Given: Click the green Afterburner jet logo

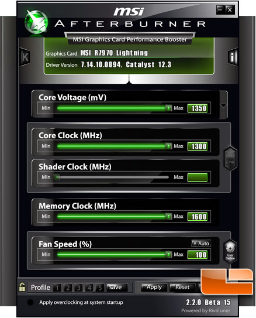Looking at the screenshot, I should click(x=36, y=22).
